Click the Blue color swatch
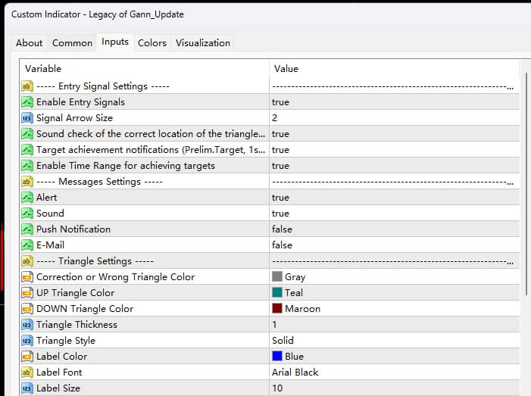 277,356
